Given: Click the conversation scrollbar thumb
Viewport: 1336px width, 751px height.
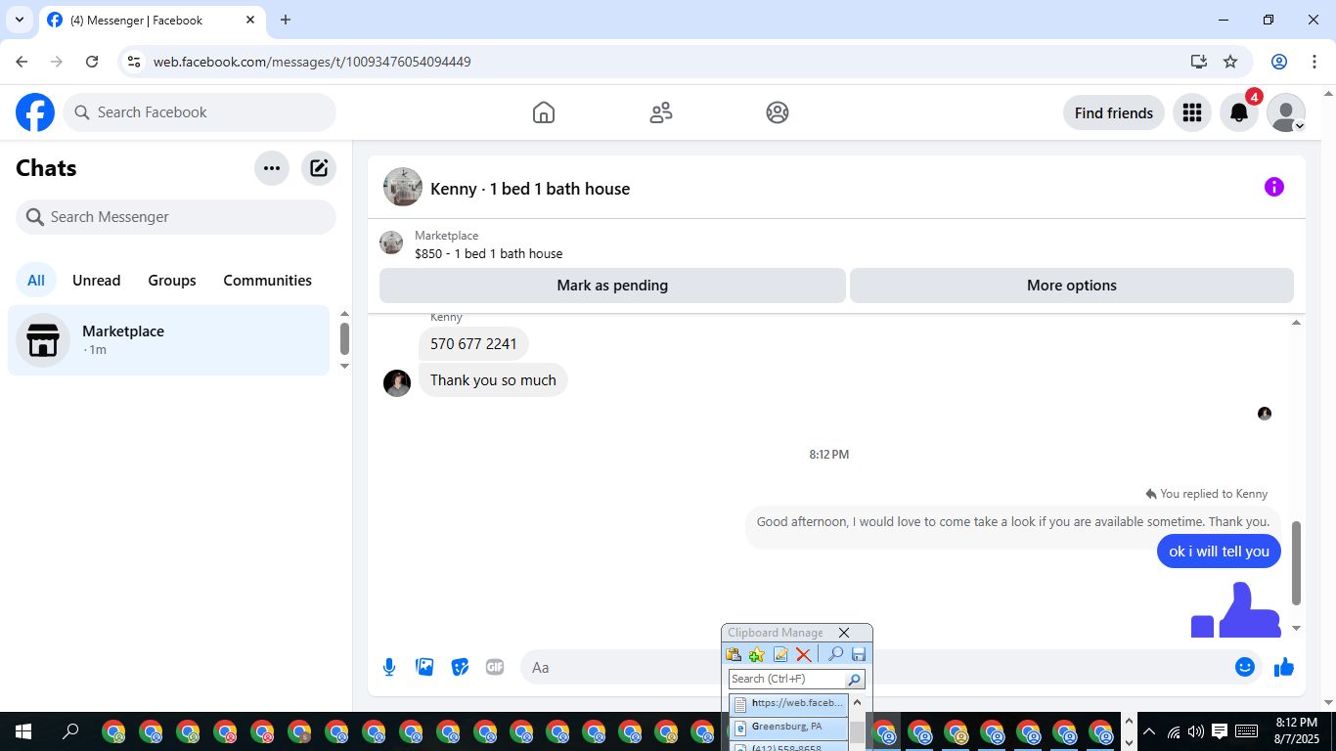Looking at the screenshot, I should click(x=1297, y=563).
